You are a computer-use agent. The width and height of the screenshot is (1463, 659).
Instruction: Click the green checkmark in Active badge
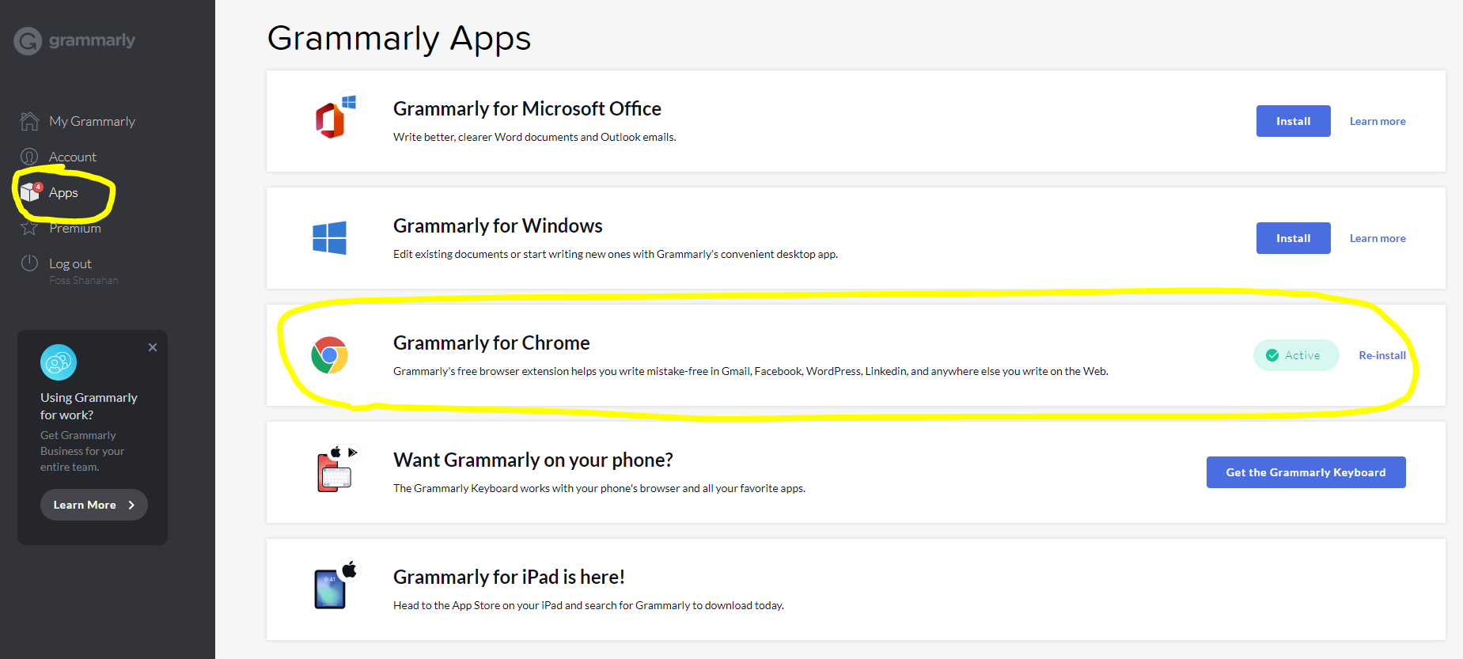[x=1272, y=355]
